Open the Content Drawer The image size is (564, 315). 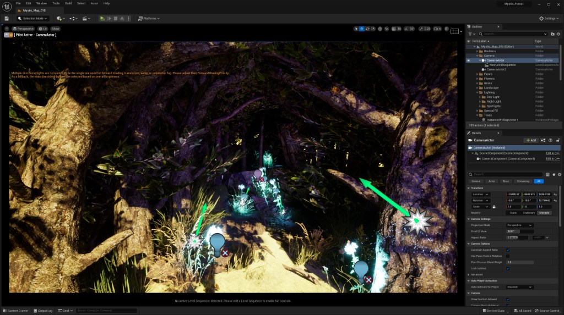[17, 311]
